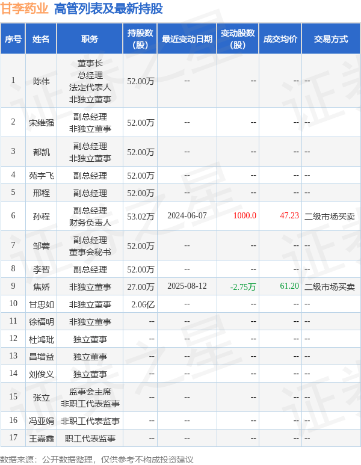Click 二级市场买卖 in 孙程's row
Viewport: 361px width, 465px height.
pos(330,217)
